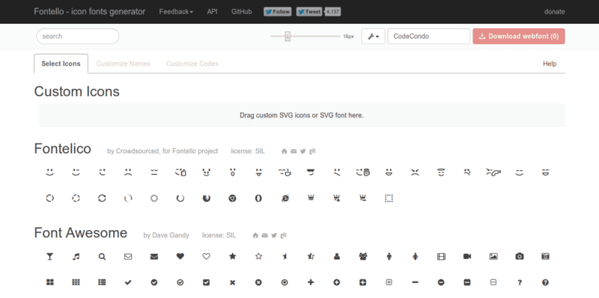Choose the picture image icon
The image size is (599, 298).
493,256
